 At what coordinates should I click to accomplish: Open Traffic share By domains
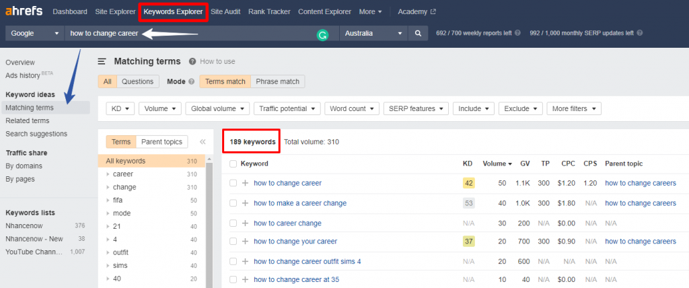[x=24, y=166]
